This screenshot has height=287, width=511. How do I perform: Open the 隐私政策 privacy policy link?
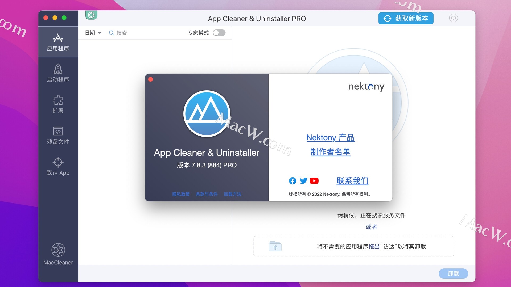point(181,194)
